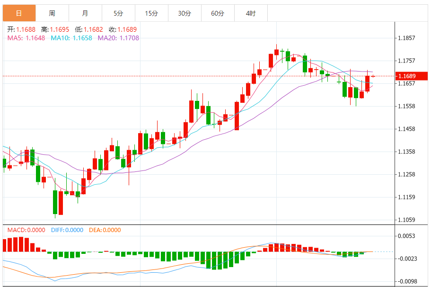Click the 1.1358 price axis label
The height and width of the screenshot is (287, 431).
(x=406, y=152)
